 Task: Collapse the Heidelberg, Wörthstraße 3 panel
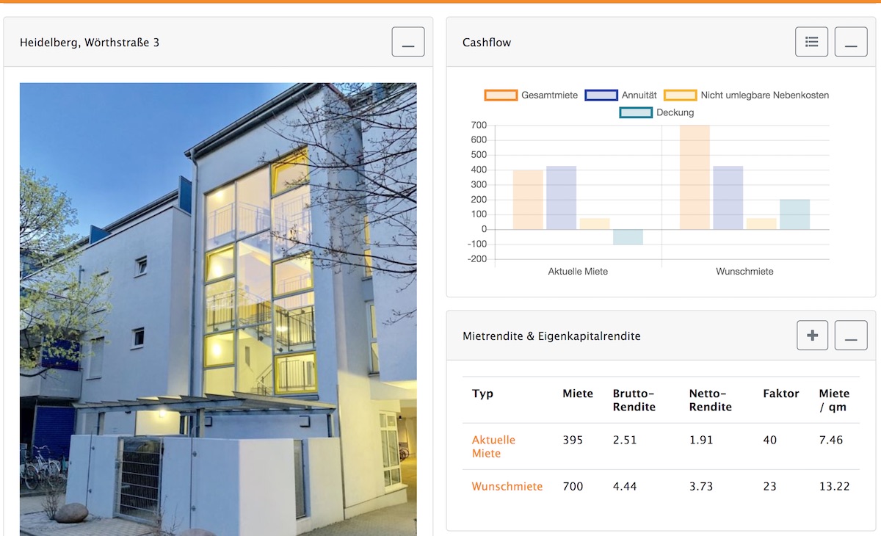pos(408,42)
